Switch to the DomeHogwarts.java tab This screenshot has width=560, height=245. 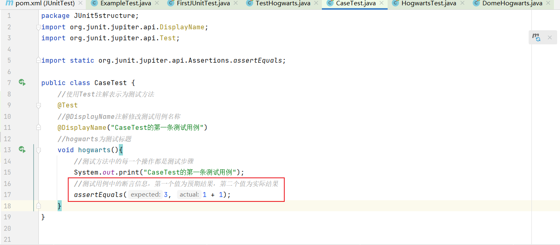tap(506, 4)
